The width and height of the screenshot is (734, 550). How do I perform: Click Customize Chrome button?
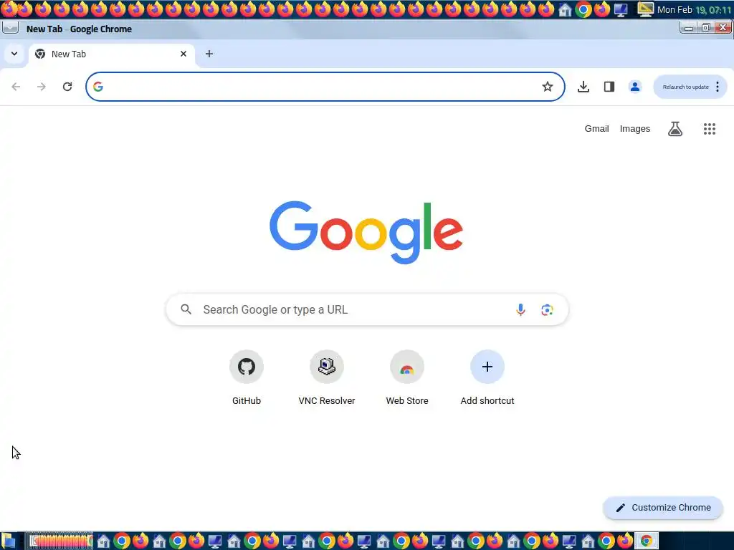[663, 508]
